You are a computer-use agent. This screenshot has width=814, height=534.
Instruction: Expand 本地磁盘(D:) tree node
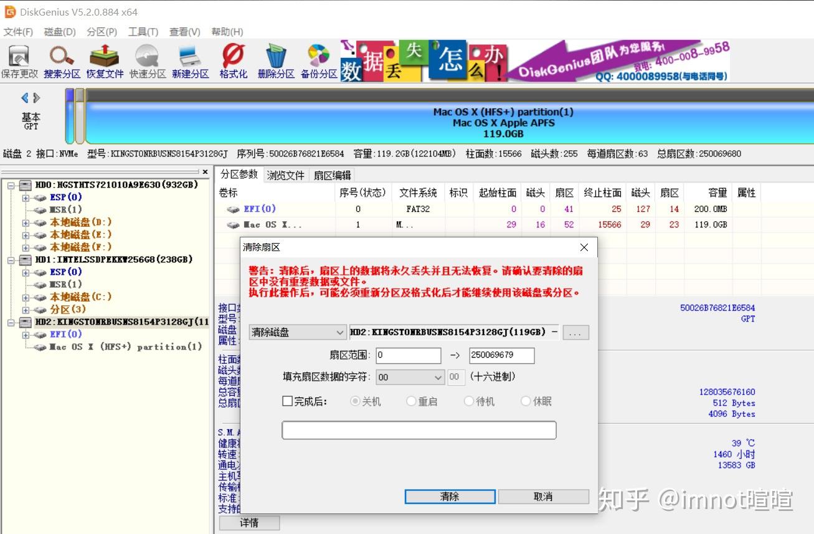click(x=26, y=222)
